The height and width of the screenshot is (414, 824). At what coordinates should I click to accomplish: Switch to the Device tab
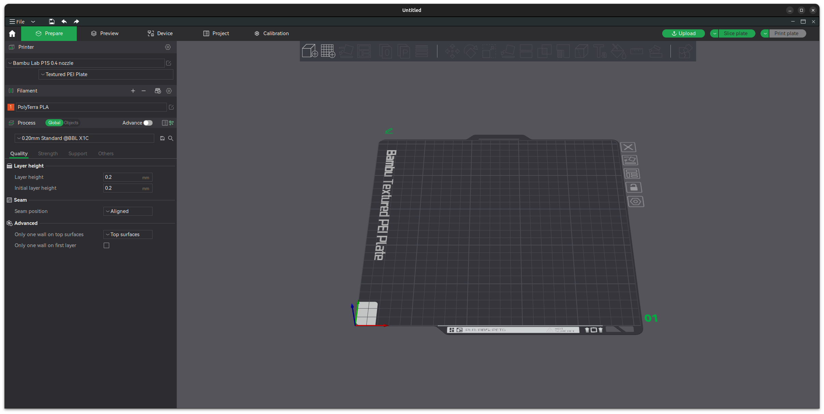pos(160,33)
